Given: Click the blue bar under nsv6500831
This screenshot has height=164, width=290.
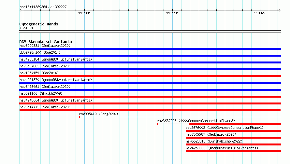Looking at the screenshot, I should (150, 49).
